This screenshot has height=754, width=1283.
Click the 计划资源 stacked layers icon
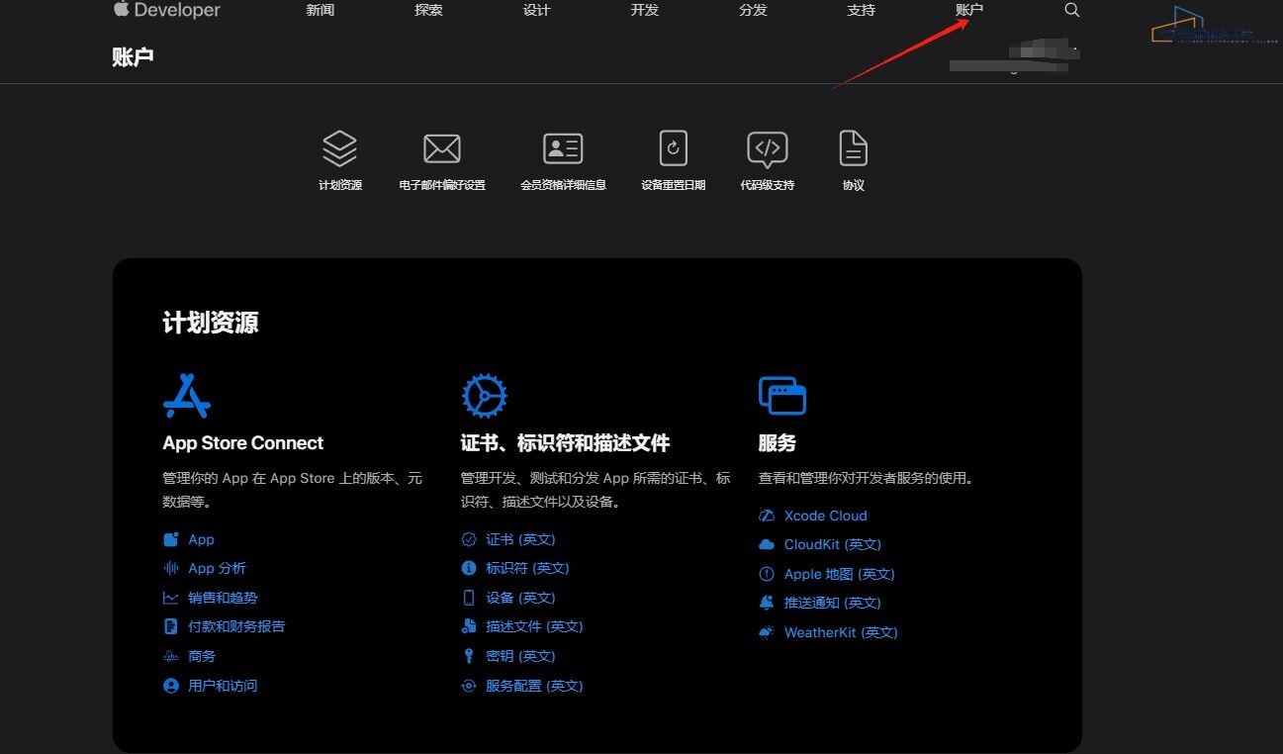pos(339,148)
